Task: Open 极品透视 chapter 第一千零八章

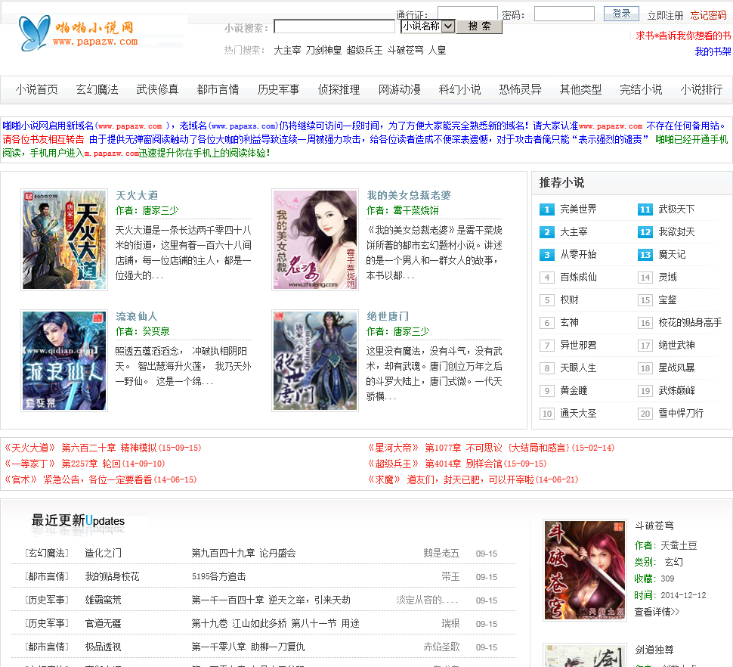Action: [x=248, y=647]
